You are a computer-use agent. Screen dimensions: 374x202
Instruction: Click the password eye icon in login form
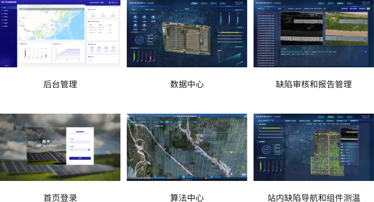(x=89, y=150)
